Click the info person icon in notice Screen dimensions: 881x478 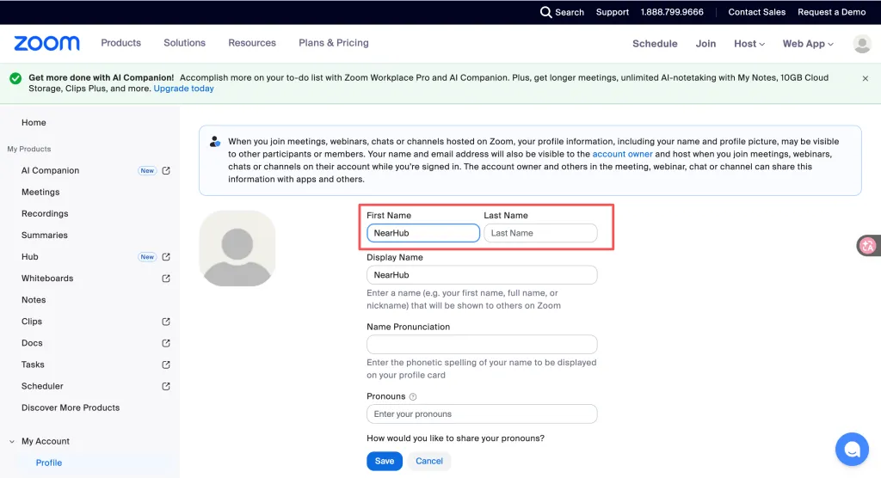pos(214,142)
